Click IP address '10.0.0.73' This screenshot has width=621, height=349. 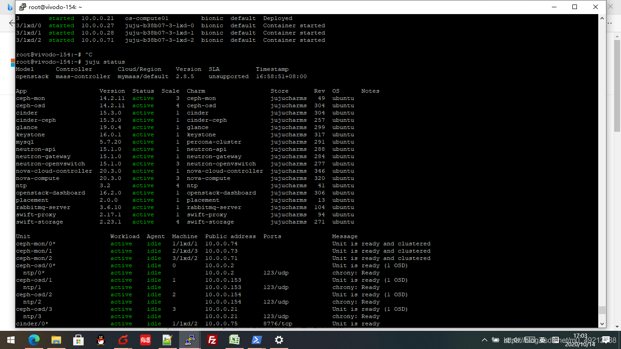pyautogui.click(x=221, y=251)
